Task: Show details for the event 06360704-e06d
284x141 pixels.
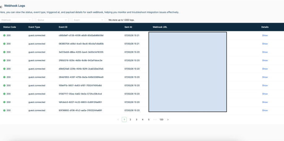Action: [x=265, y=44]
